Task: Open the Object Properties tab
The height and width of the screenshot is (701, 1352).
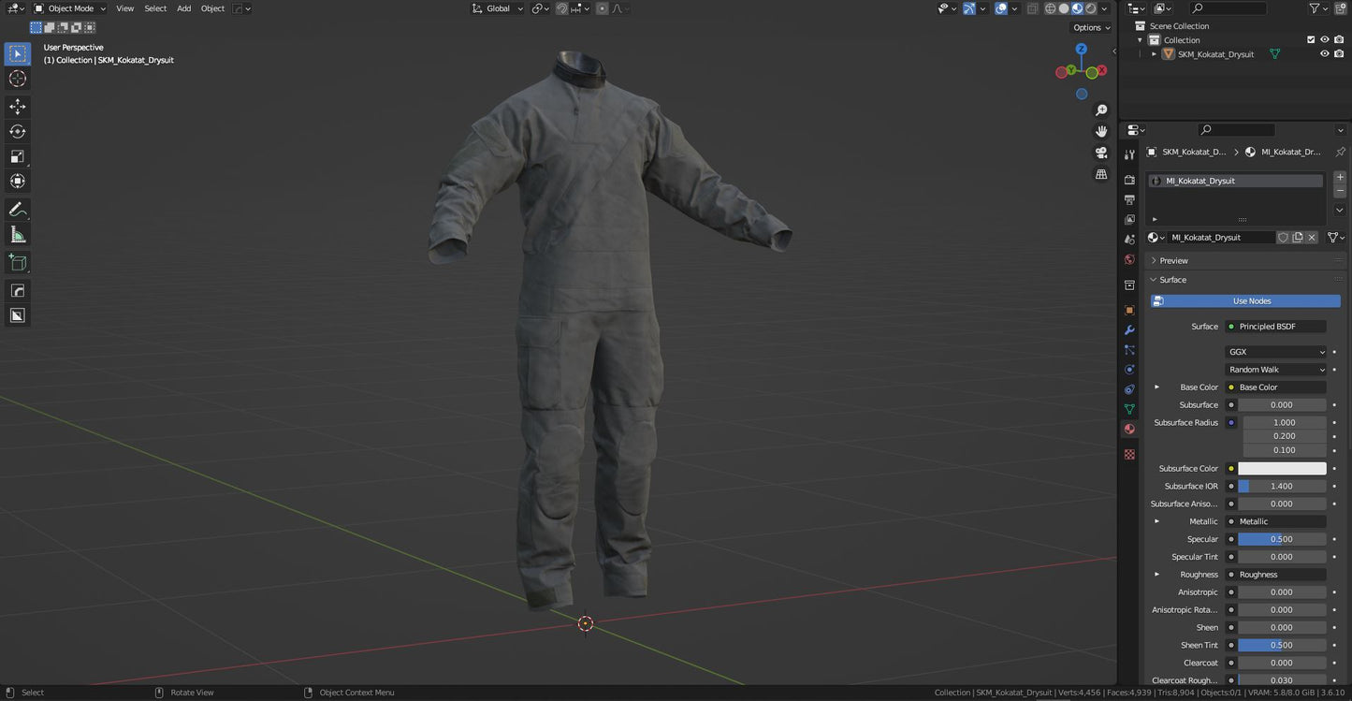Action: tap(1129, 310)
